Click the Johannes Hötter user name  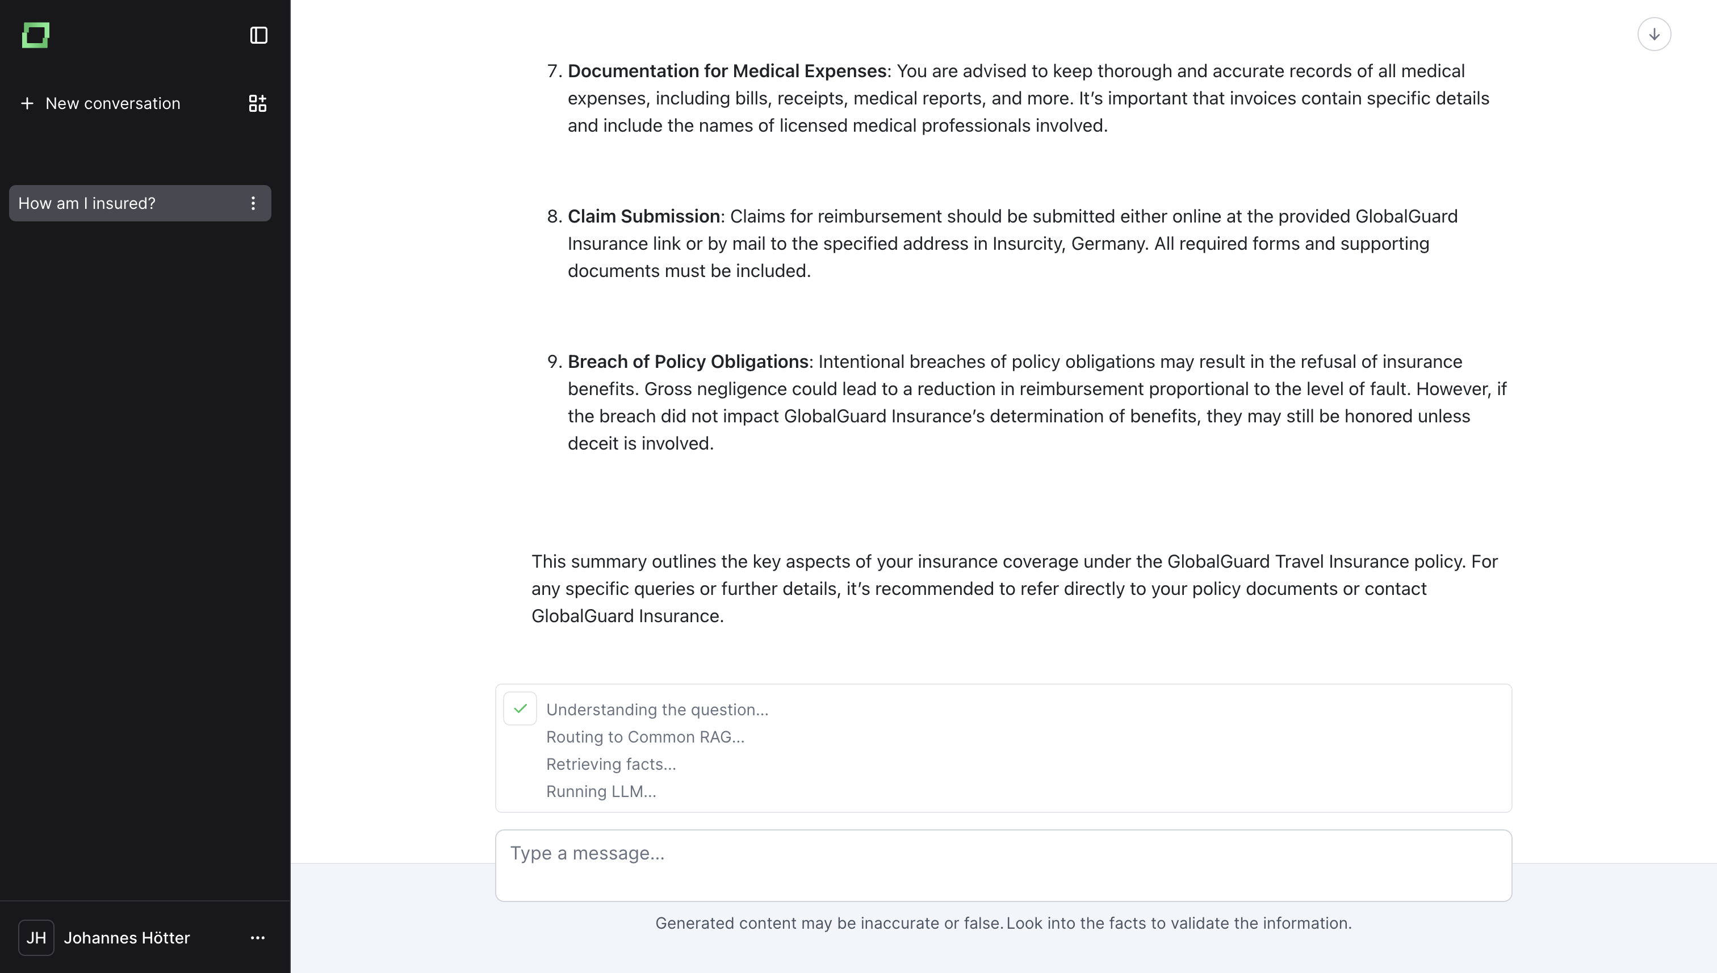[127, 938]
